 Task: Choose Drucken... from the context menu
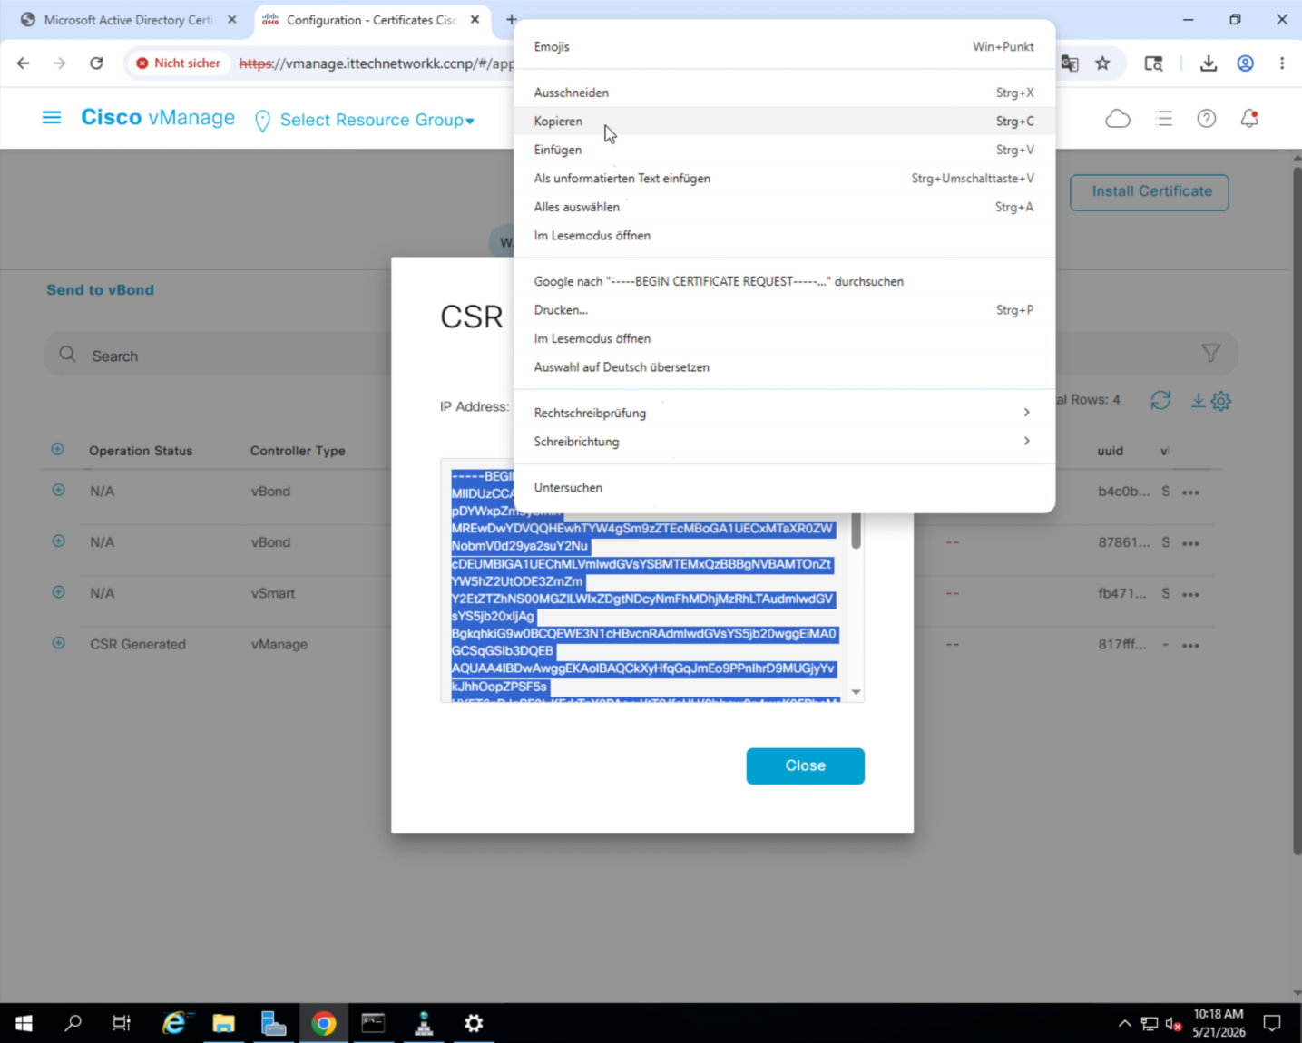click(x=784, y=309)
